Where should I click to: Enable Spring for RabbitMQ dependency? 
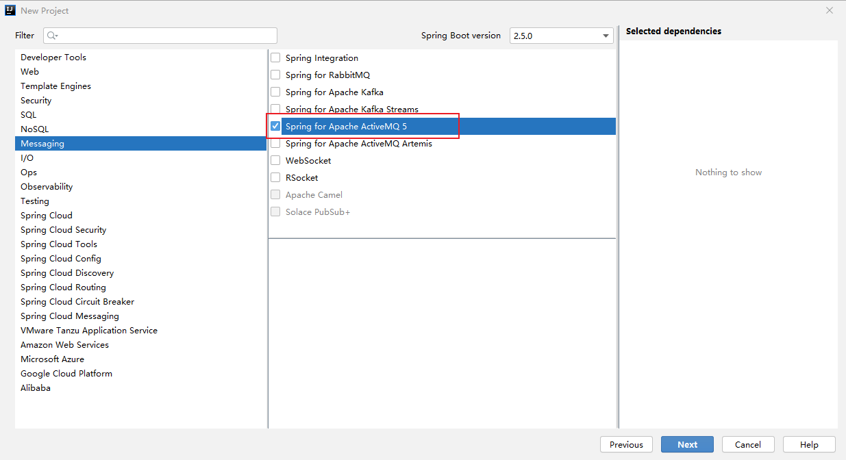click(x=275, y=75)
